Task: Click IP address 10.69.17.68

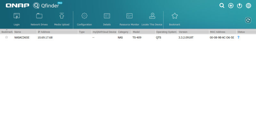Action: tap(45, 37)
